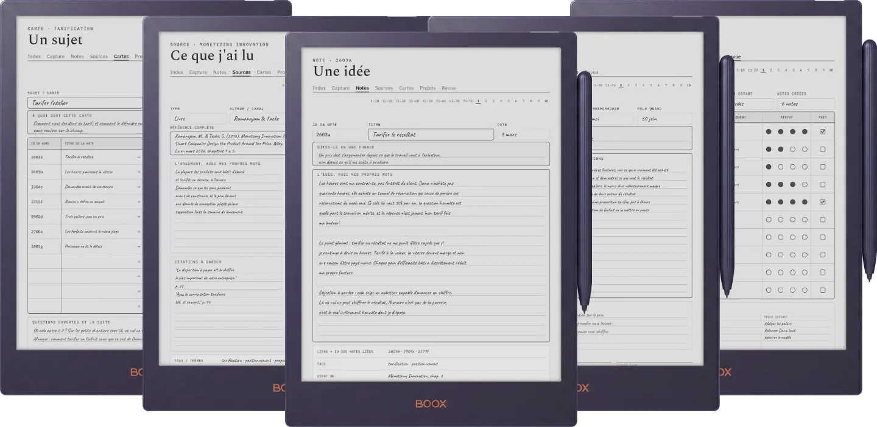
Task: Open the arrow for note 1801g row
Action: pyautogui.click(x=139, y=246)
